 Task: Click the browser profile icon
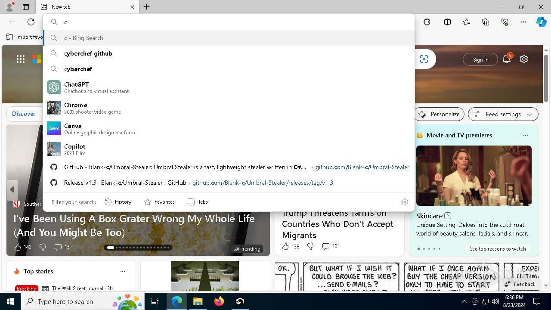9,7
